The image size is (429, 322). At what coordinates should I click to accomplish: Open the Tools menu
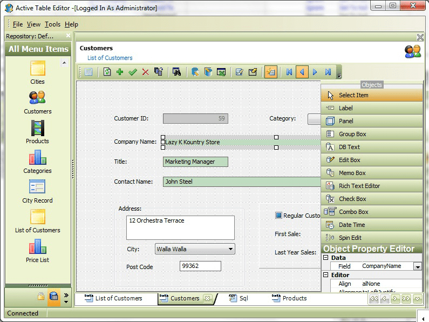tap(52, 24)
